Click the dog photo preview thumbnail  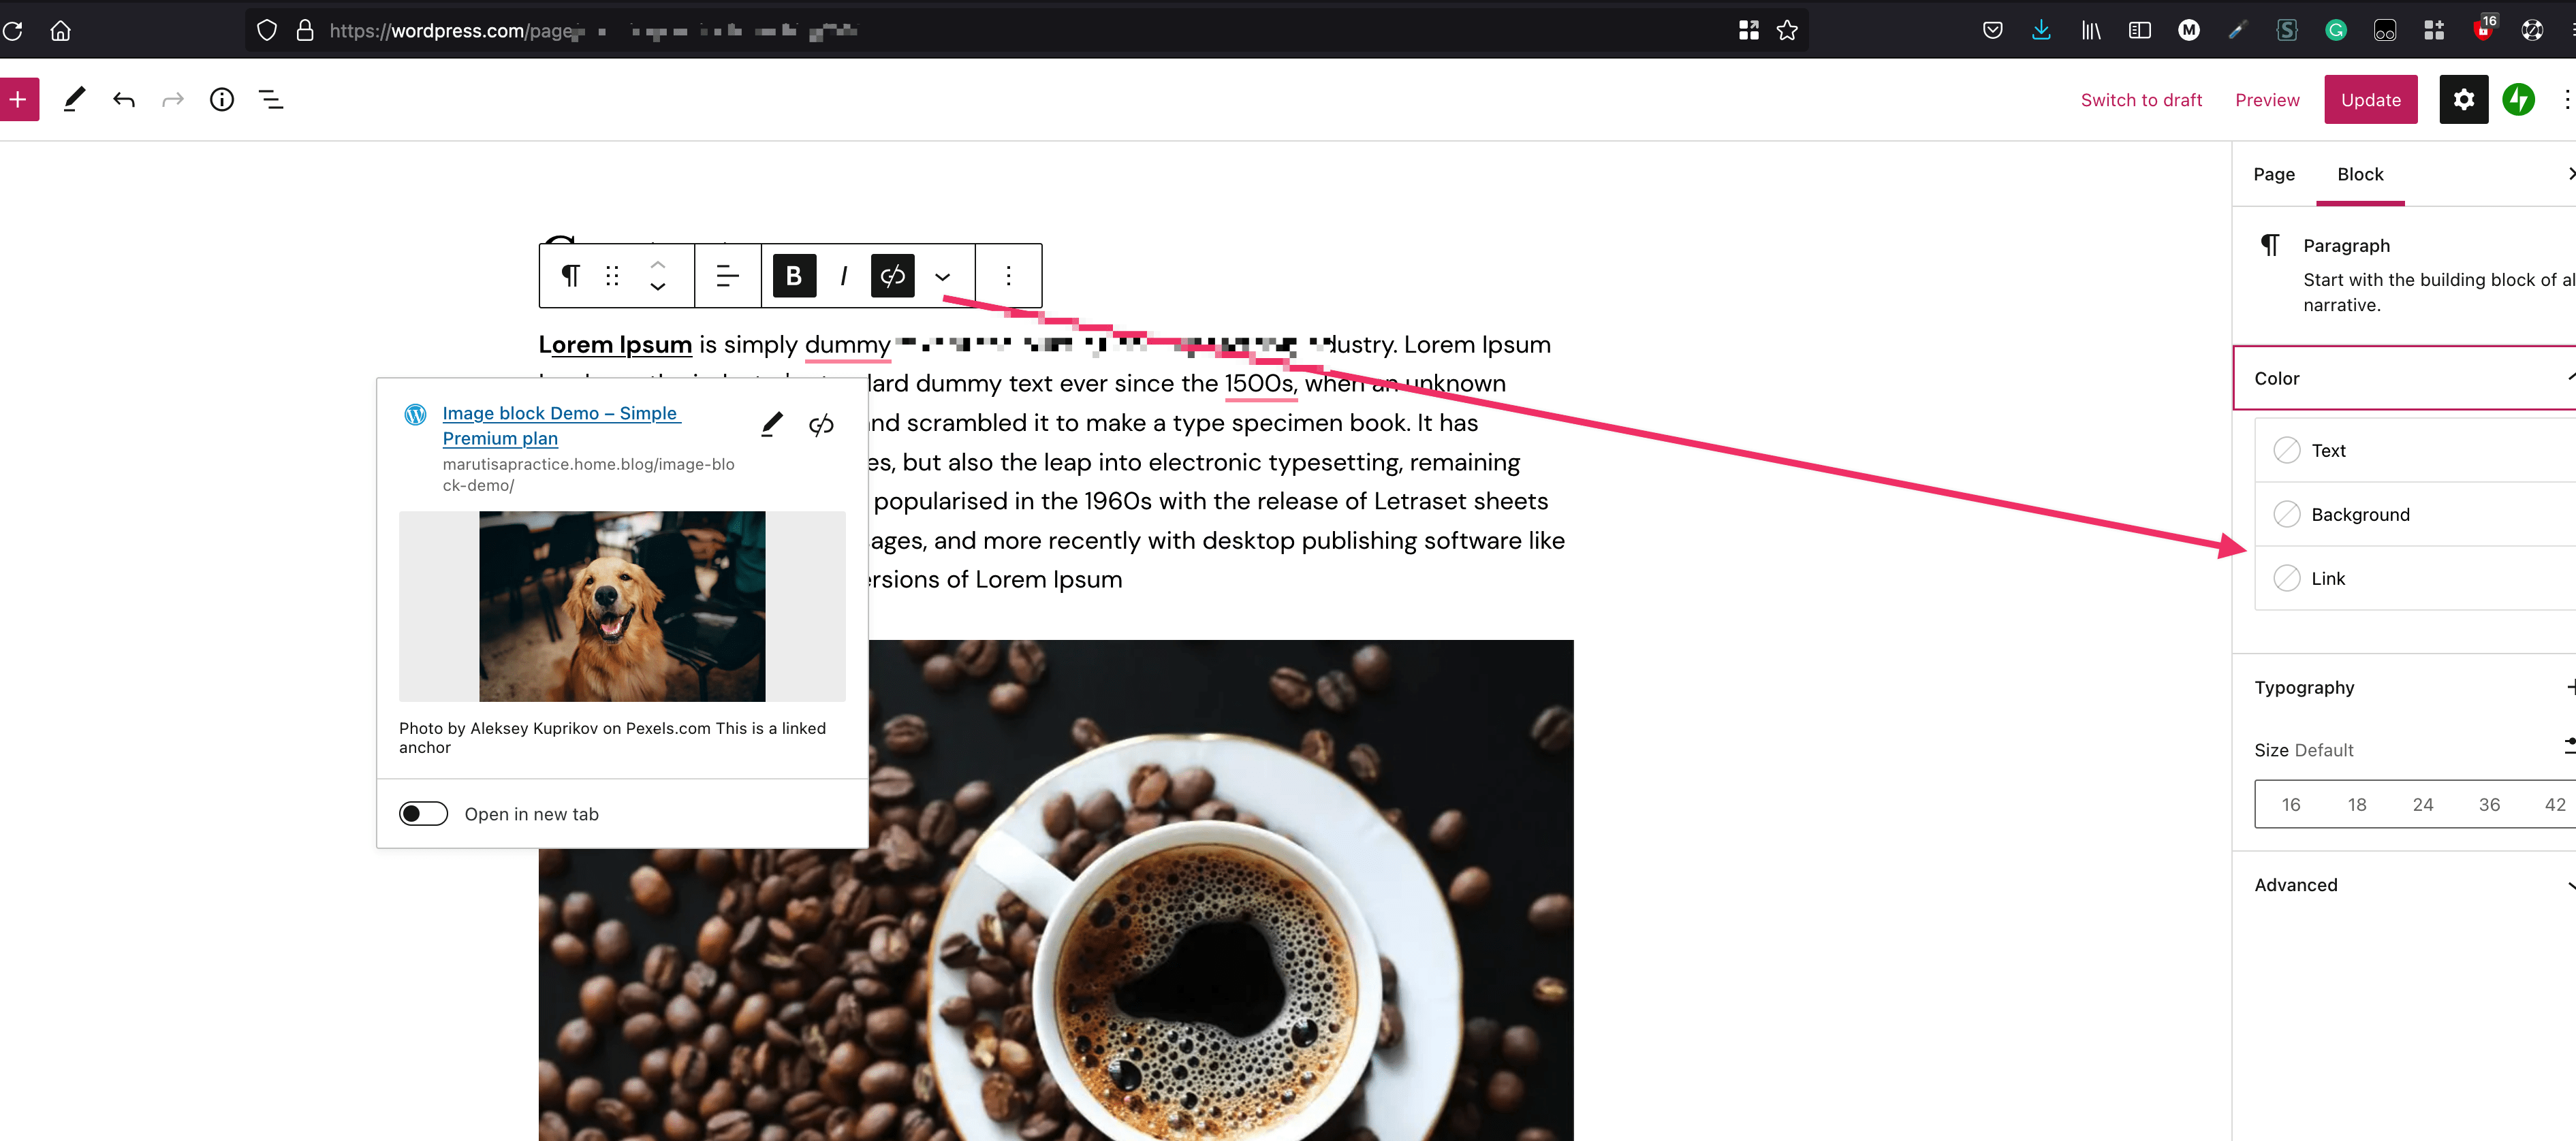pyautogui.click(x=622, y=605)
